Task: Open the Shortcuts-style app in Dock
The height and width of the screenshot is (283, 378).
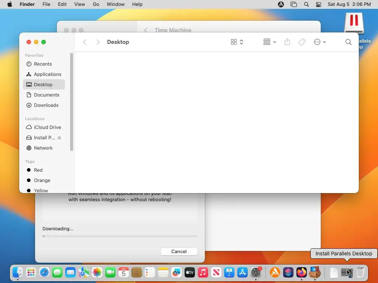Action: 288,272
